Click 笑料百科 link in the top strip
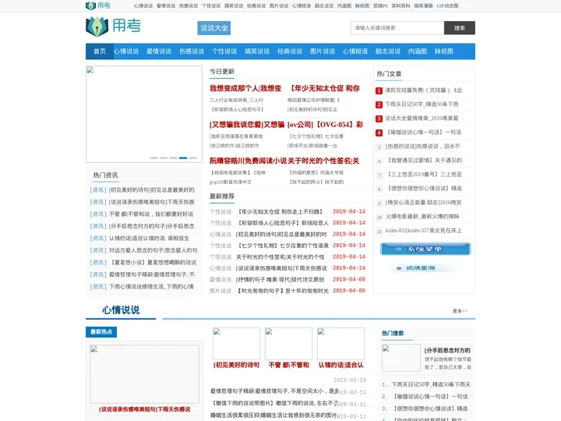Screen dimensions: 561x421 [400, 5]
